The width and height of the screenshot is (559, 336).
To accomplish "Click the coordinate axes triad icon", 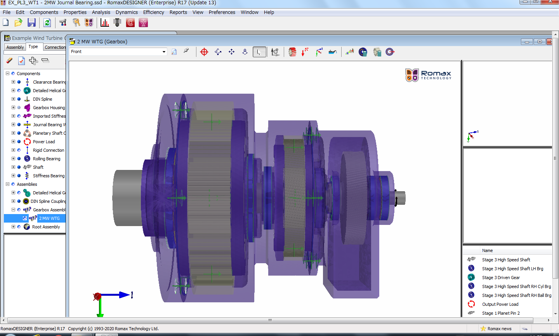I will [x=319, y=52].
